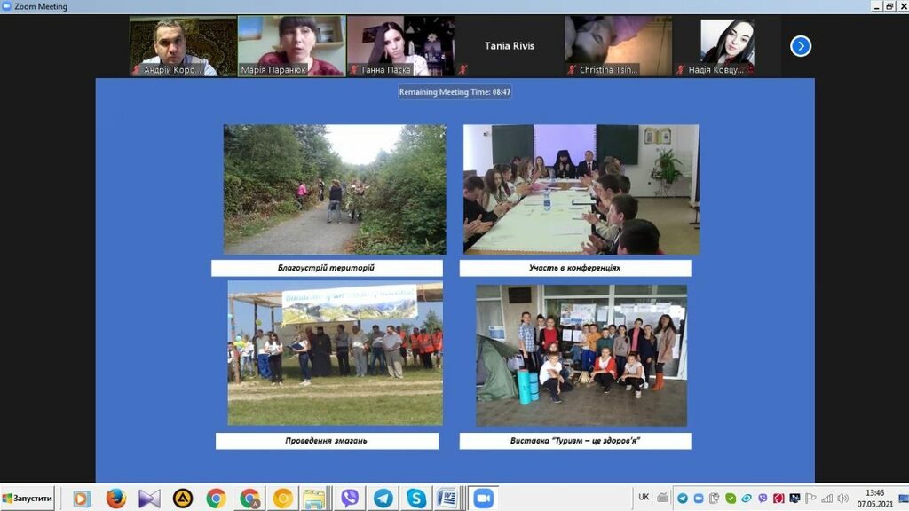Click the Tania Rivis participant tile

tap(509, 46)
